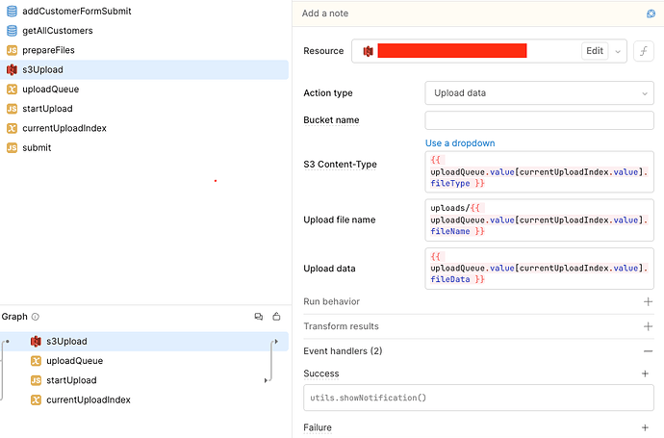Click the s3Upload node icon in the Graph
664x438 pixels.
point(36,341)
